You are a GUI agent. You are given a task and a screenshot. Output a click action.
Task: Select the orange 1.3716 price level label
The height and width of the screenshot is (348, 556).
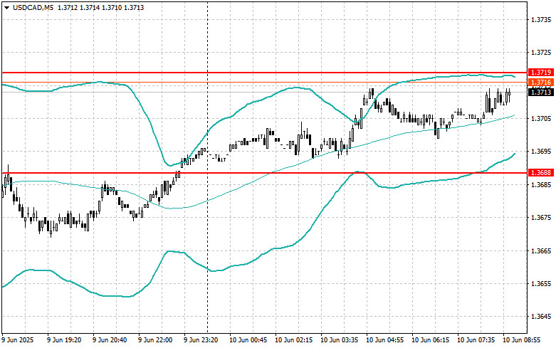tap(541, 83)
